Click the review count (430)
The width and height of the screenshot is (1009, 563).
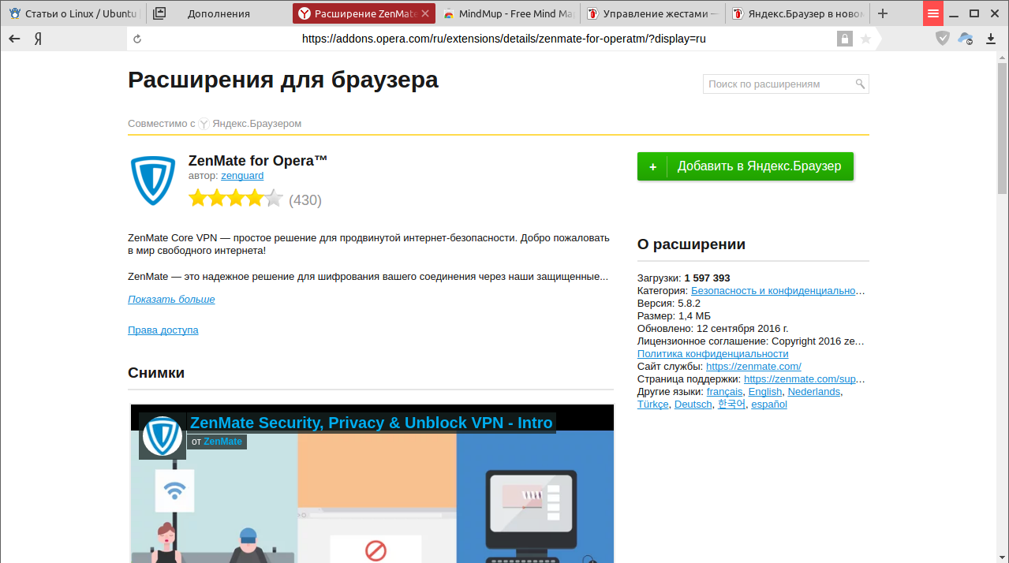pyautogui.click(x=305, y=200)
